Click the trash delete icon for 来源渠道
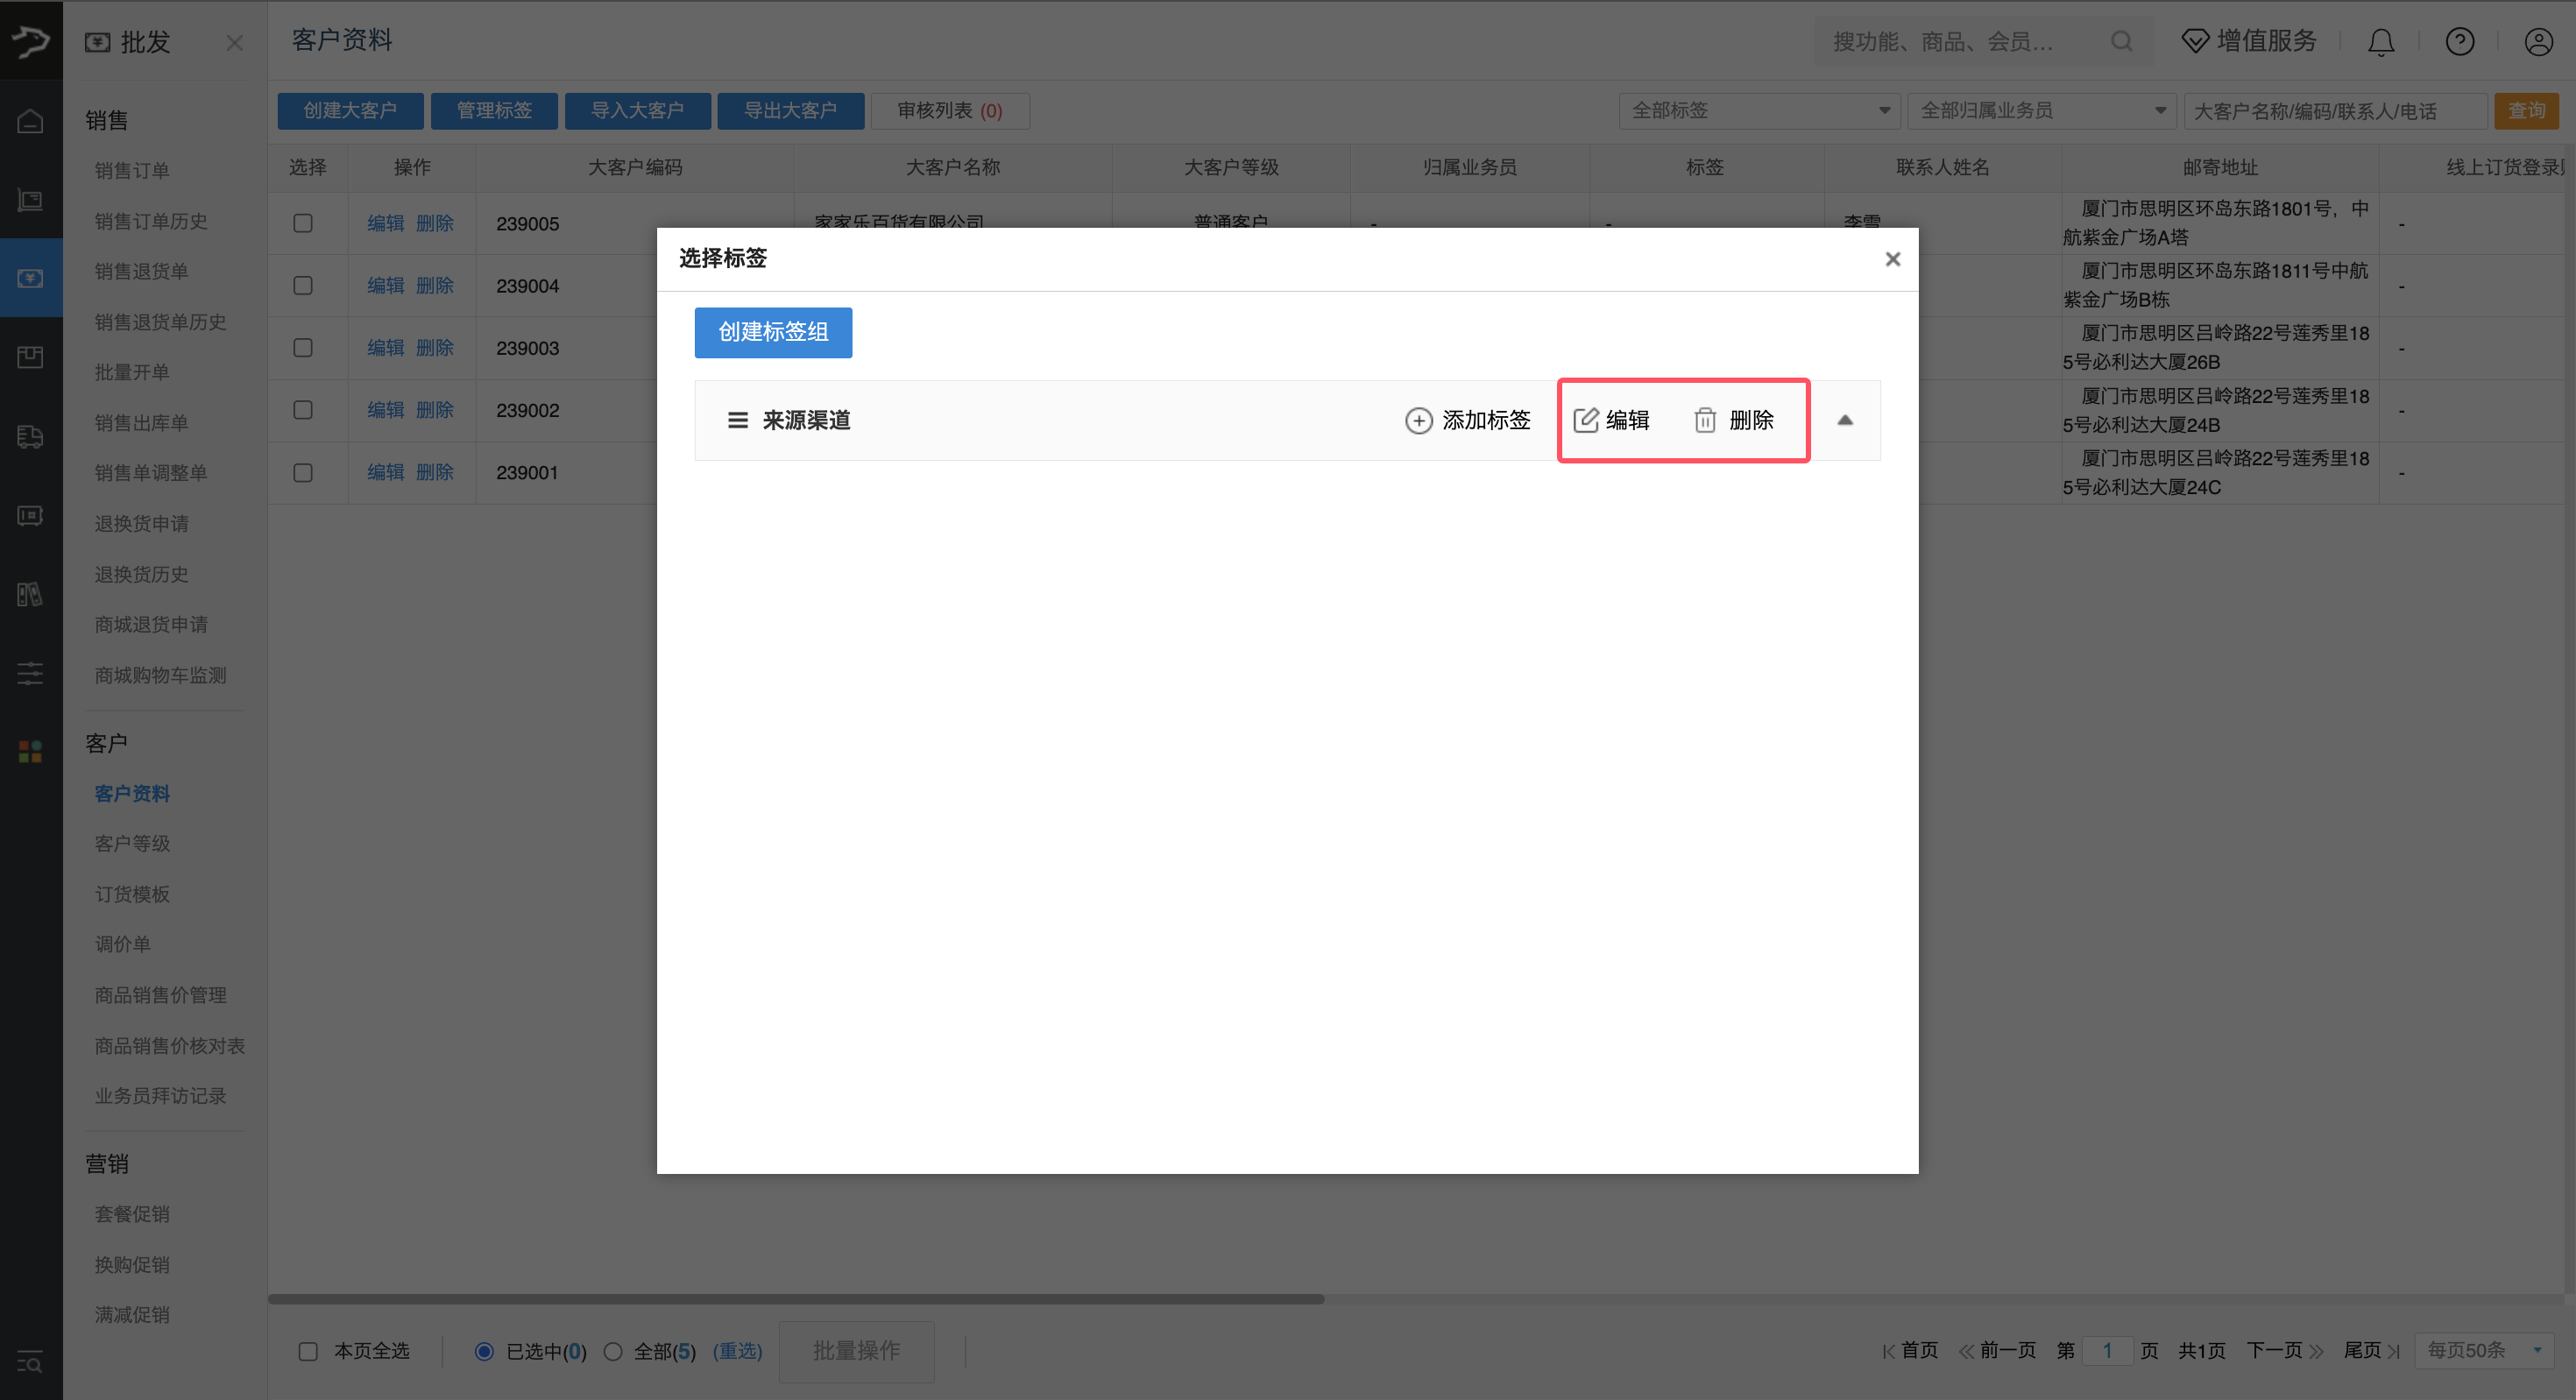The width and height of the screenshot is (2576, 1400). pos(1705,420)
